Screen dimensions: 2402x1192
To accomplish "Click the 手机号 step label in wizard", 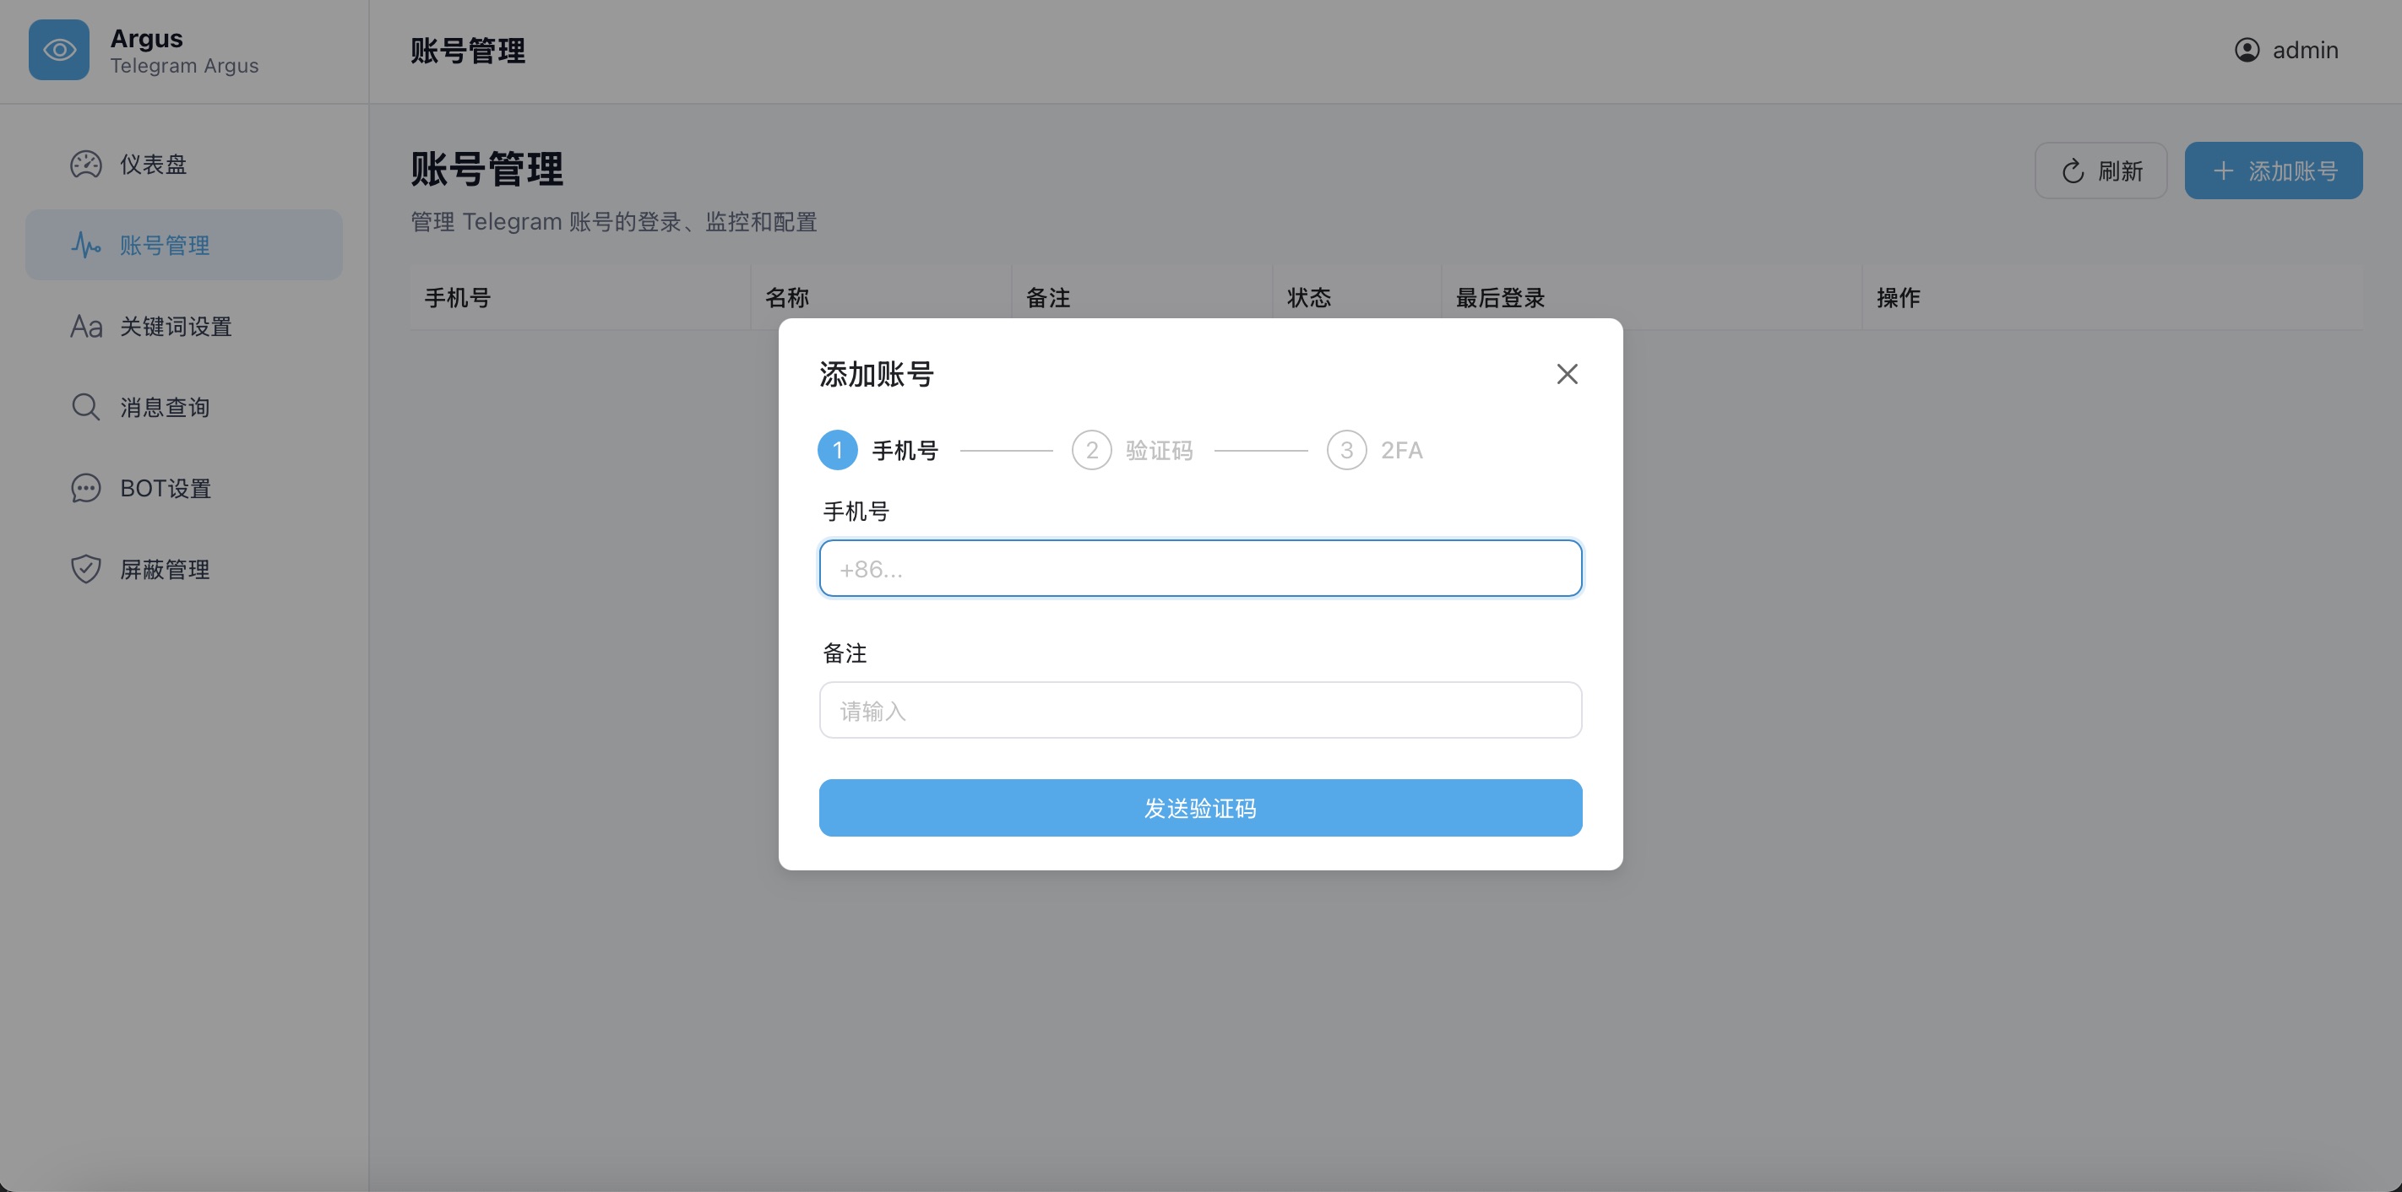I will pos(905,450).
